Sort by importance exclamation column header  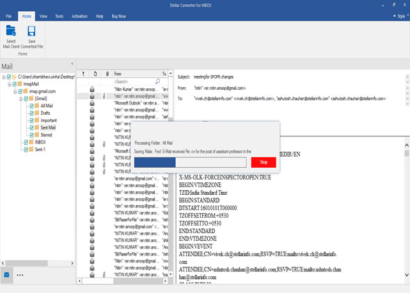click(x=83, y=74)
